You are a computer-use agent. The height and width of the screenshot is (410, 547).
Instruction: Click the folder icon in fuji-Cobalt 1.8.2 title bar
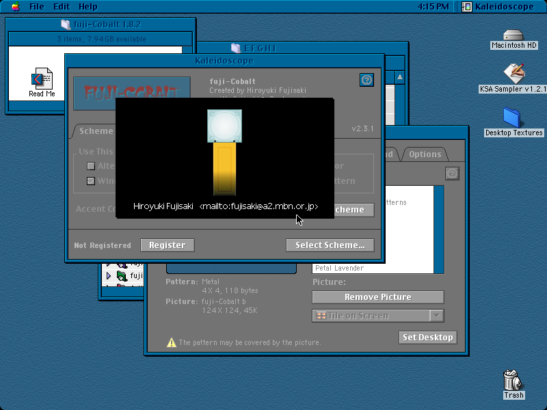[66, 25]
